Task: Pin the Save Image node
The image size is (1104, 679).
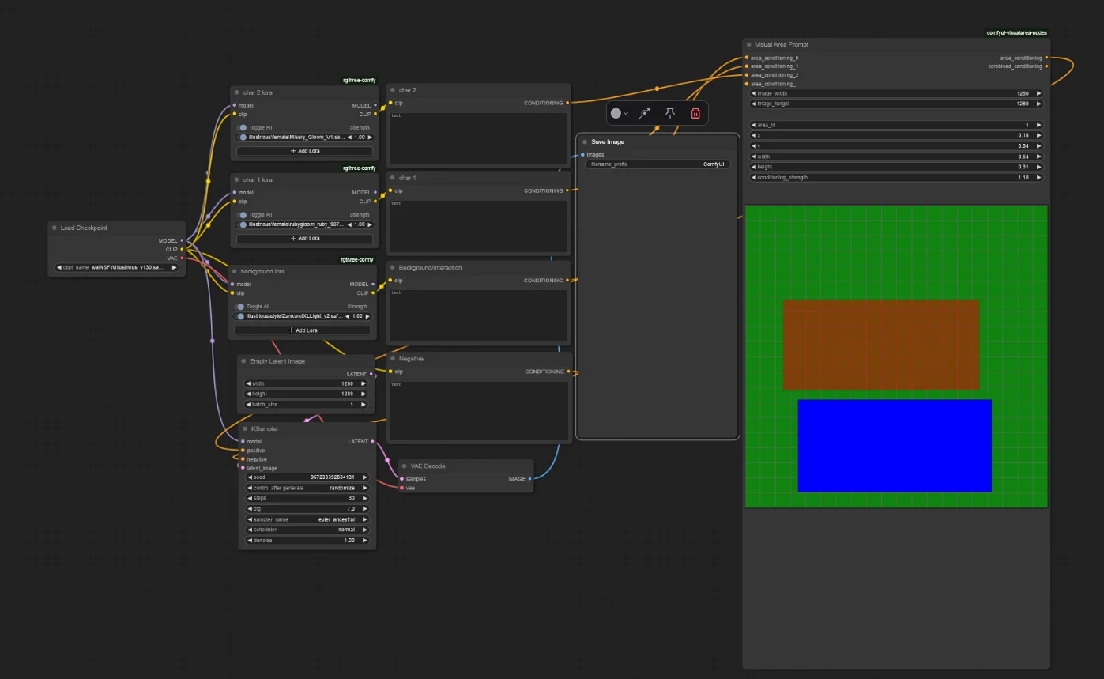Action: coord(670,113)
